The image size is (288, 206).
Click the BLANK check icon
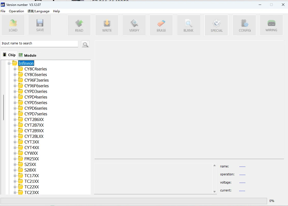click(189, 23)
